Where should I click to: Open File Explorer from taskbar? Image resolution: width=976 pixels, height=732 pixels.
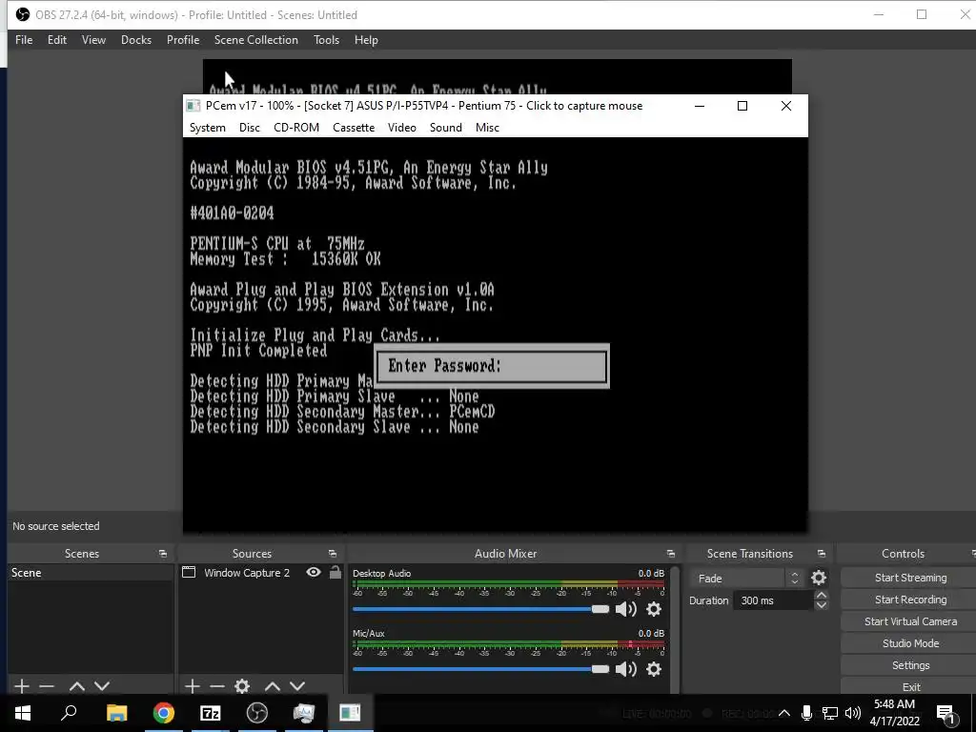tap(116, 713)
